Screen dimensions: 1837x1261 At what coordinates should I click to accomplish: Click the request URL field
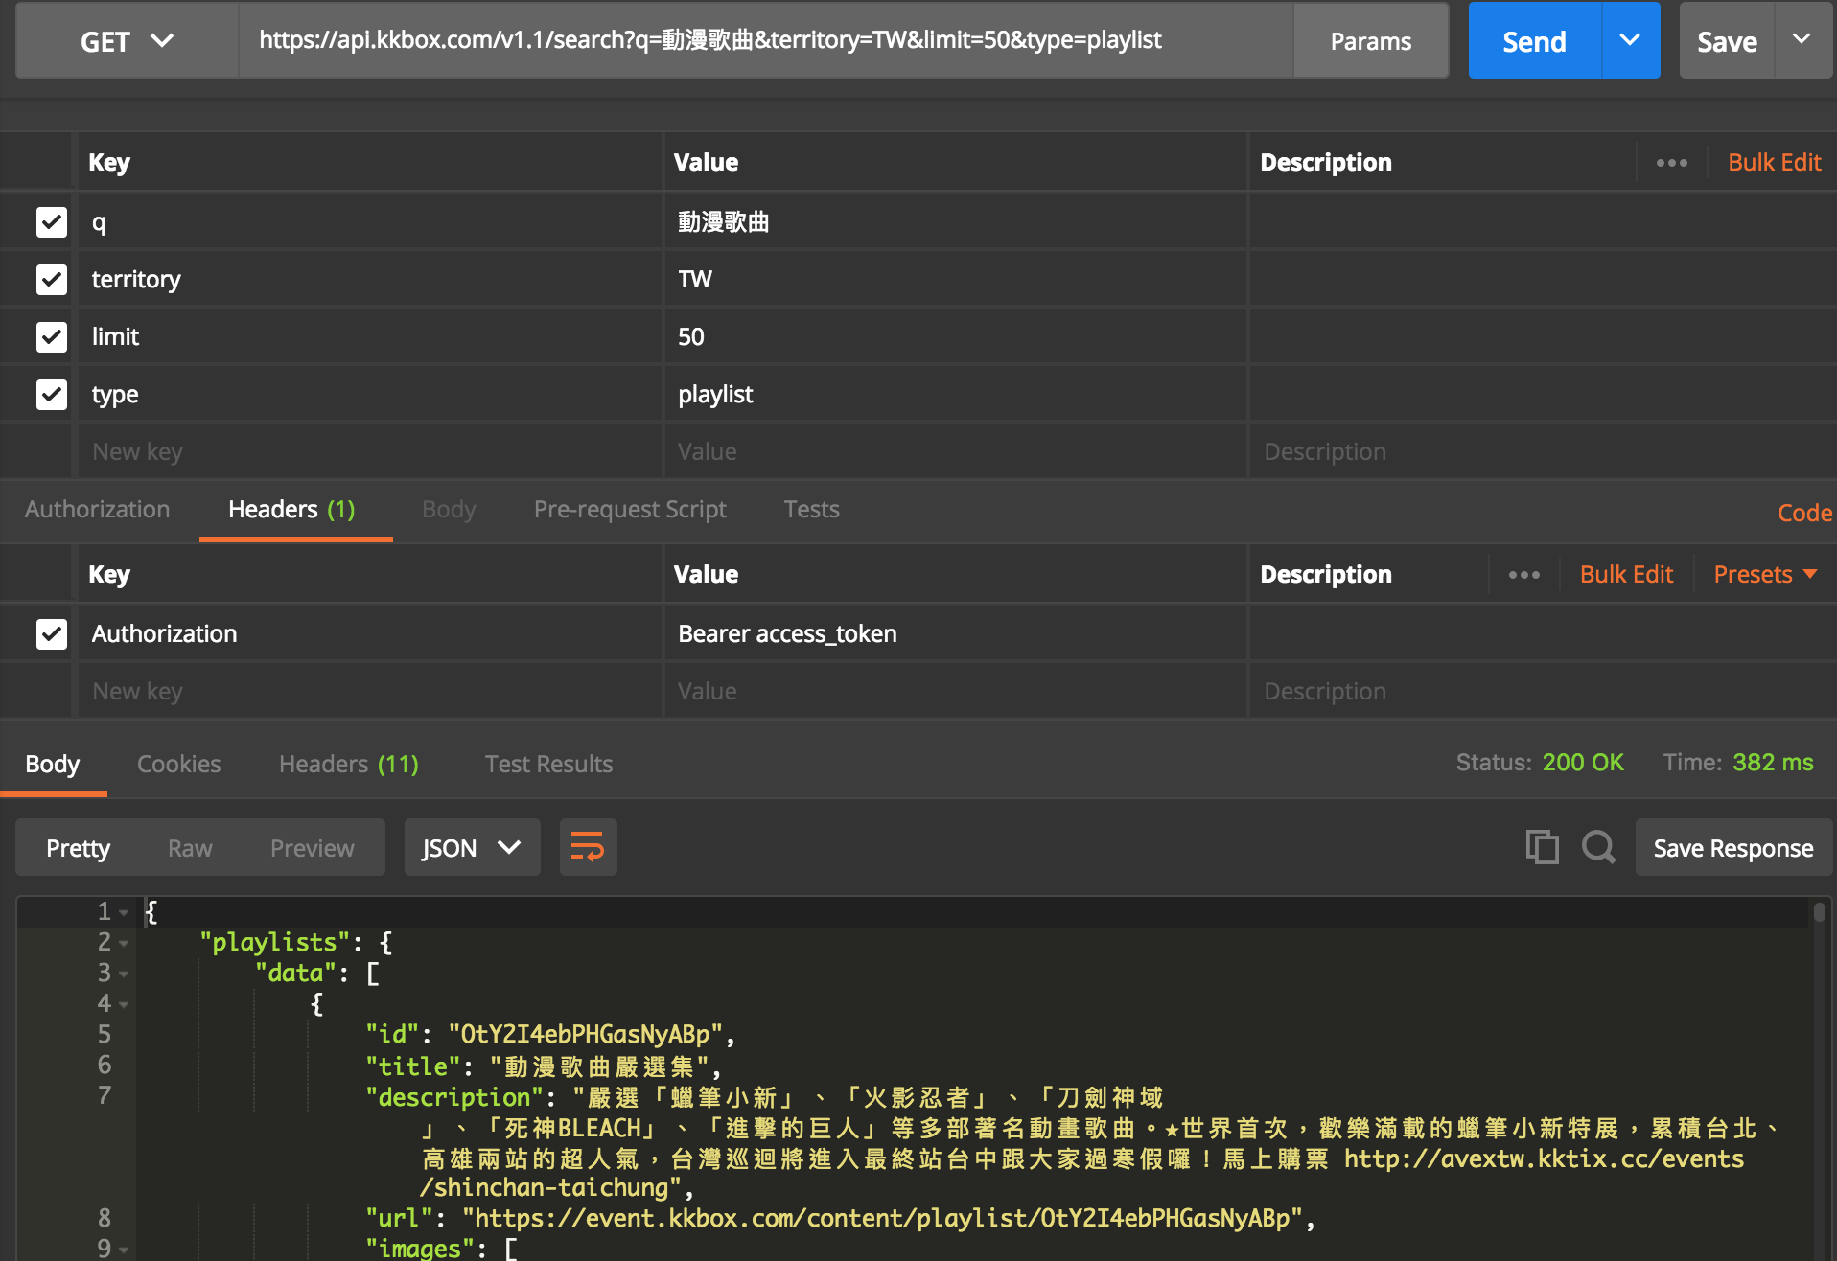point(766,40)
